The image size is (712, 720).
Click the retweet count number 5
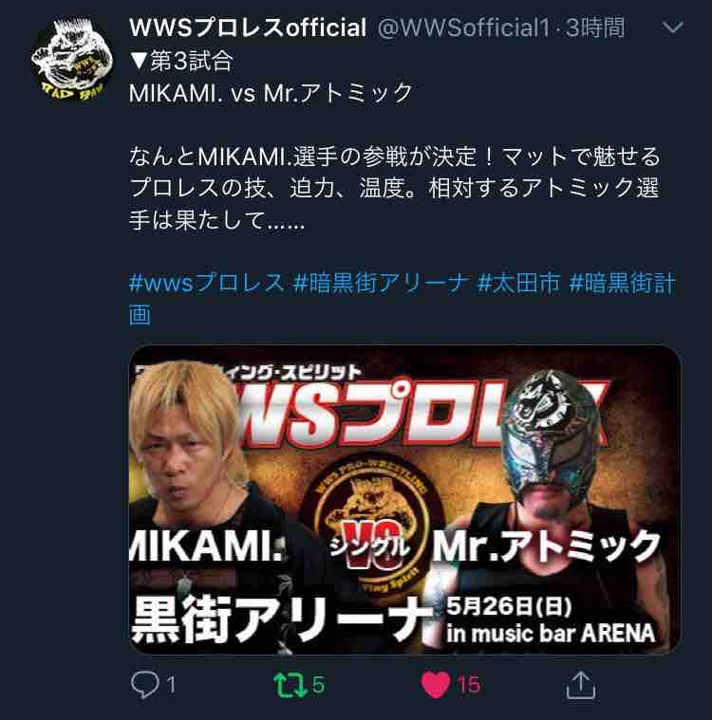pyautogui.click(x=319, y=685)
